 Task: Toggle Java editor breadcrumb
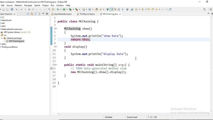tap(107, 9)
